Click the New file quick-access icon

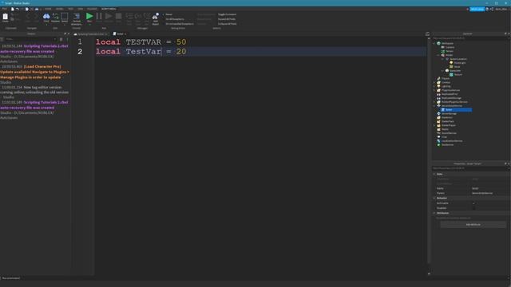13,9
